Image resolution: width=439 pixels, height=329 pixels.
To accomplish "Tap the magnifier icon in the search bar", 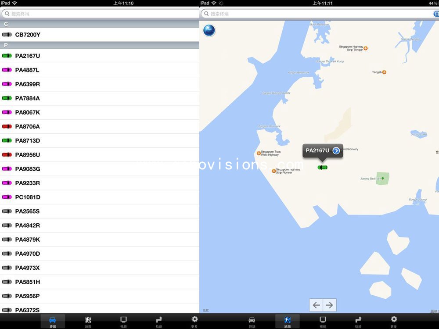I will click(6, 14).
